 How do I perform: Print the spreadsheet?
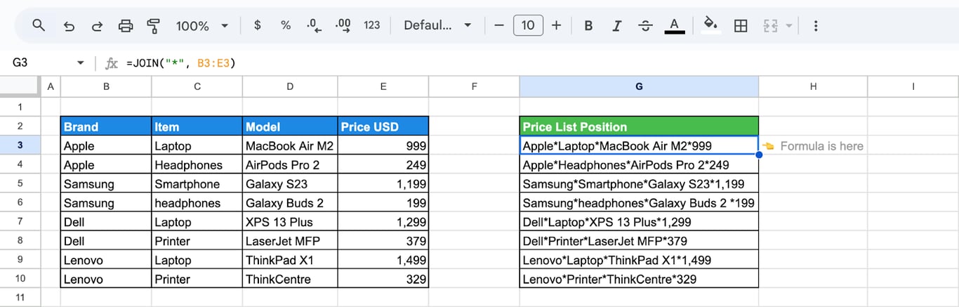coord(126,26)
